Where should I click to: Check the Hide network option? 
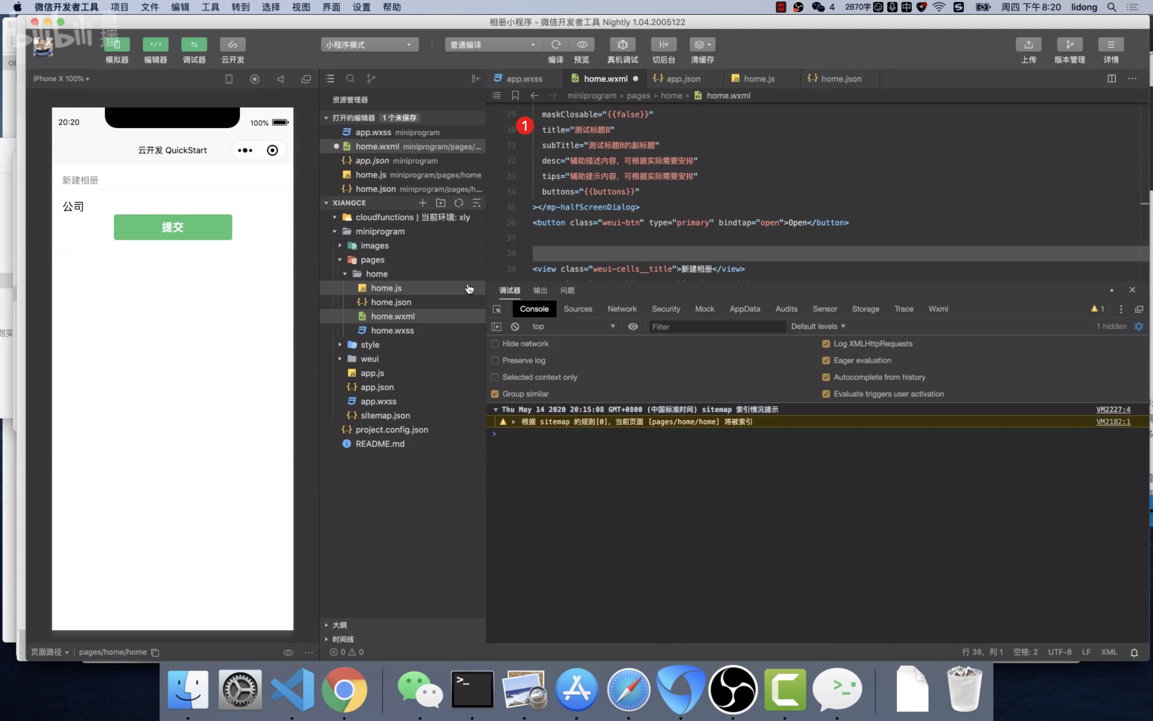click(495, 344)
